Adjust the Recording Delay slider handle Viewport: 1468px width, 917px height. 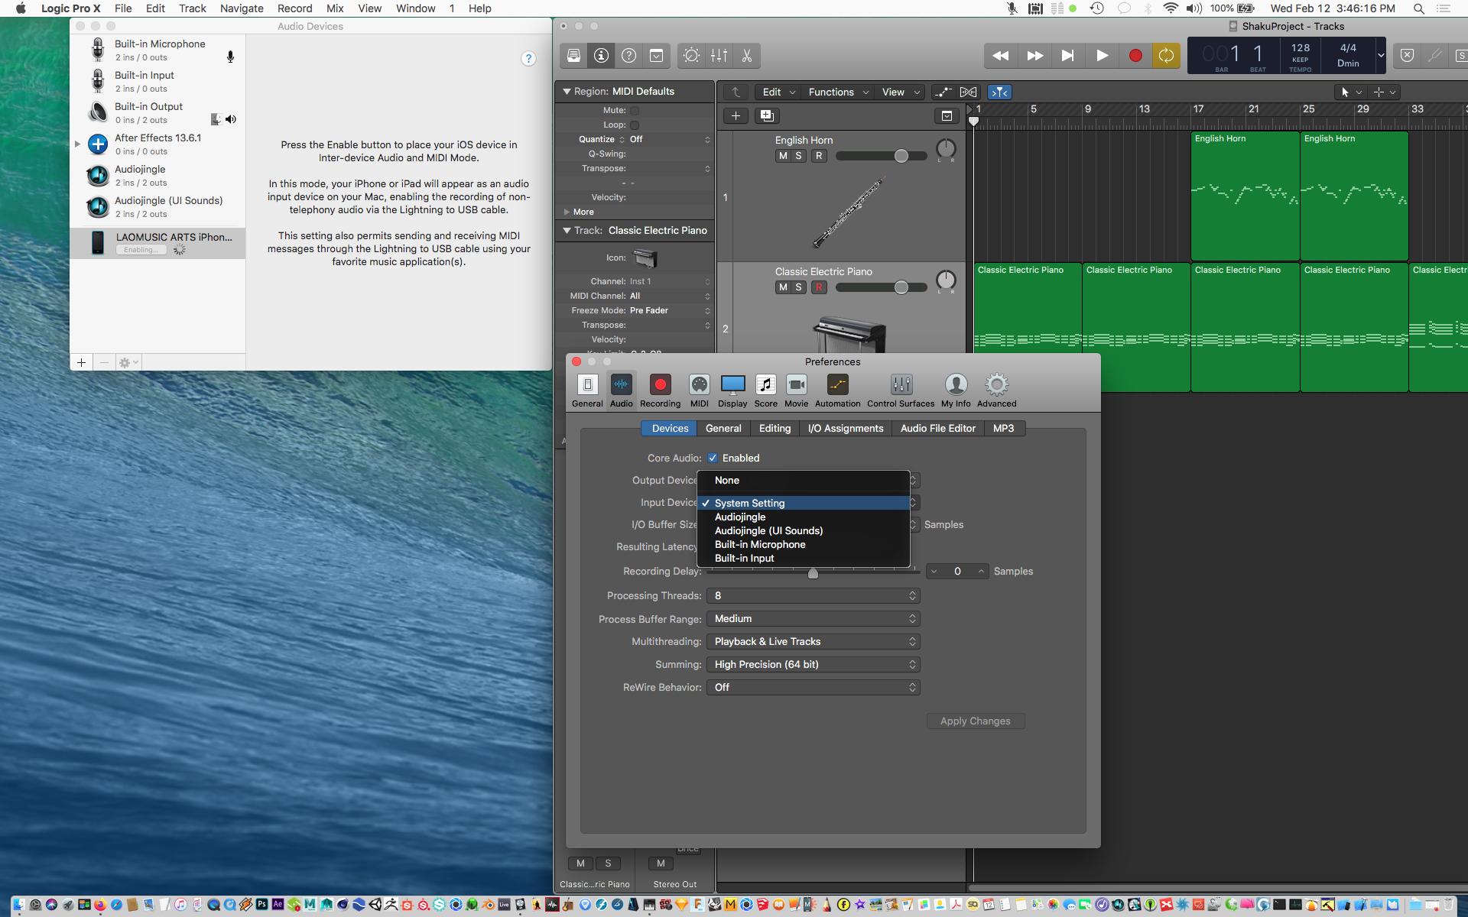[x=813, y=572]
